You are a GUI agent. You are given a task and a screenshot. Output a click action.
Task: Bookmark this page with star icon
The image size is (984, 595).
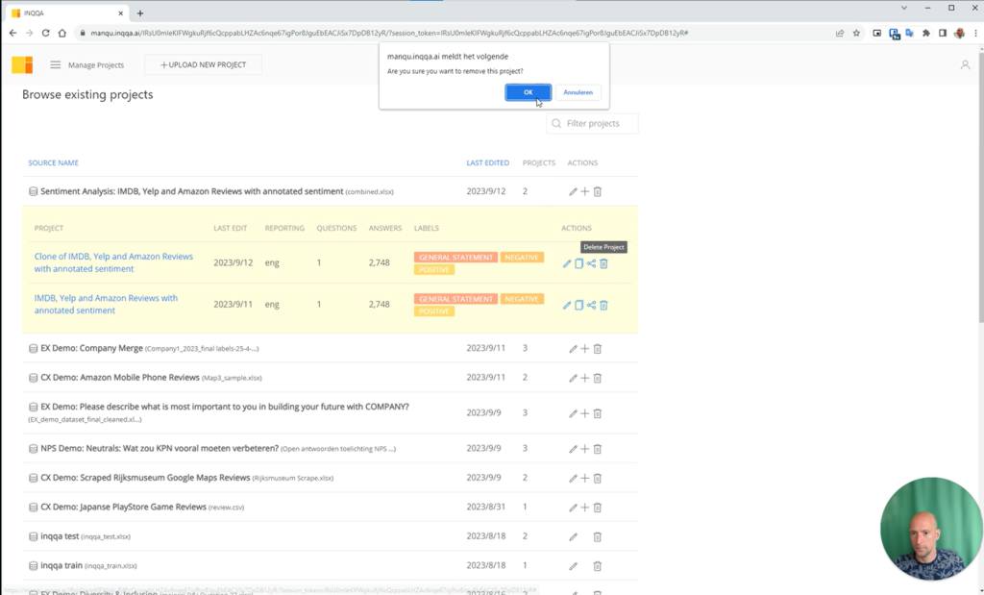click(856, 34)
